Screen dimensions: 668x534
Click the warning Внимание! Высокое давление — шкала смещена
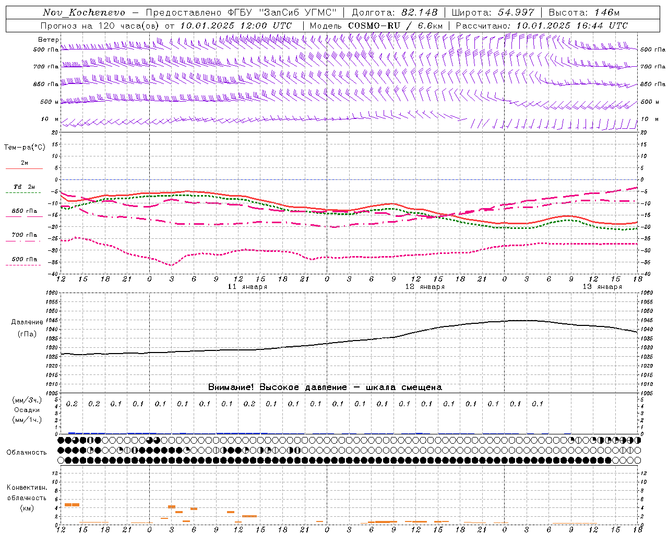[325, 387]
